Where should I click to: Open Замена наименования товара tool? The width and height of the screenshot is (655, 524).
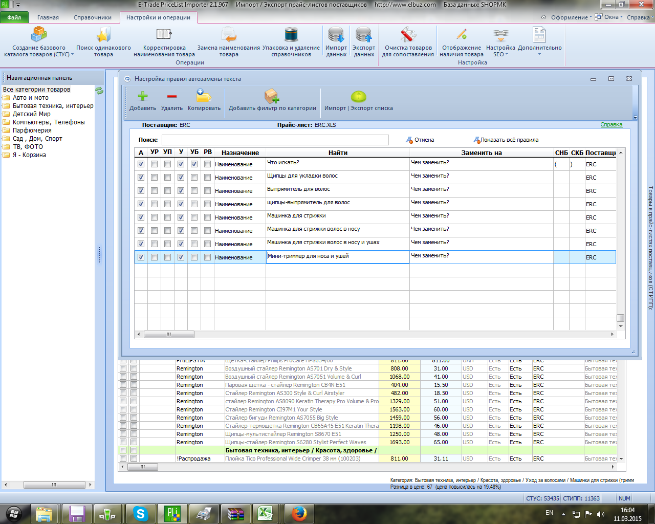click(x=229, y=42)
